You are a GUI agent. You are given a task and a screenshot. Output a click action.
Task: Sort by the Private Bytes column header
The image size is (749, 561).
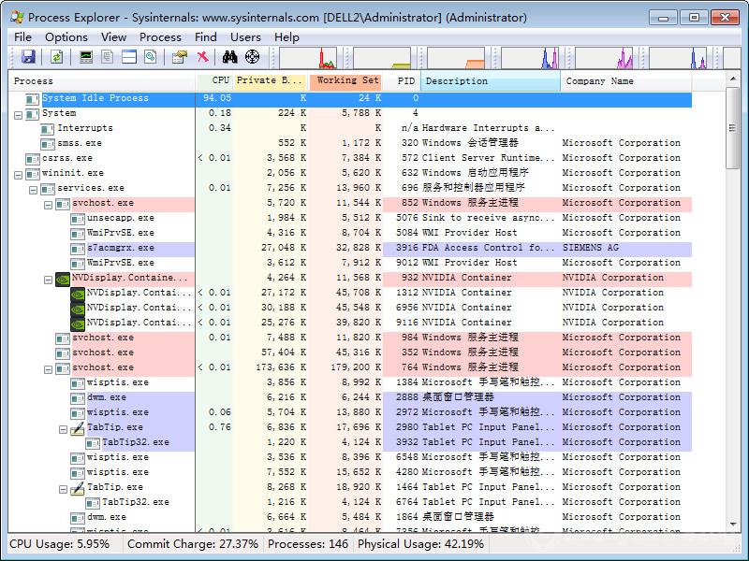(271, 81)
